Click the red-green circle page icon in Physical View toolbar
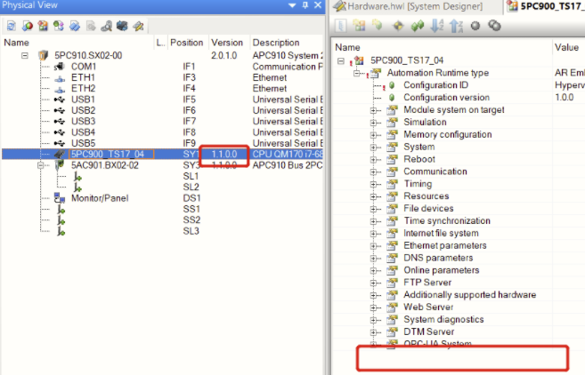 [x=28, y=26]
